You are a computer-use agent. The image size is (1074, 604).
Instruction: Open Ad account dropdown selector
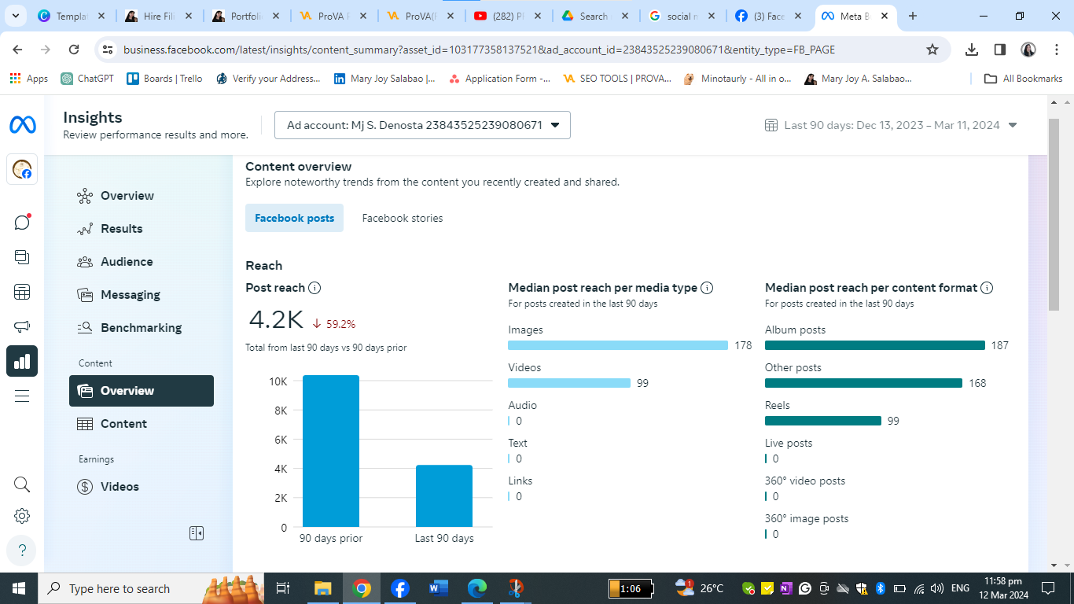pyautogui.click(x=422, y=125)
